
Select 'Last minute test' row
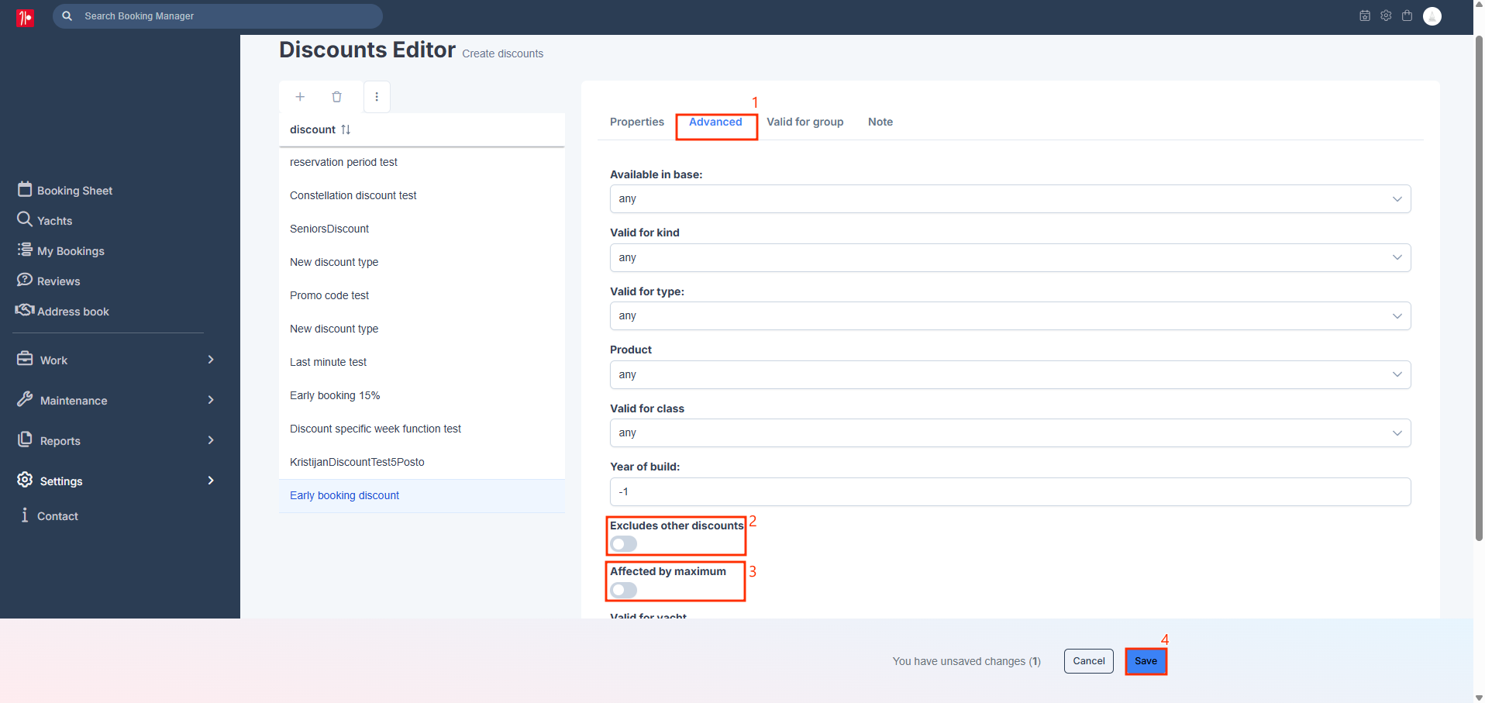point(422,362)
